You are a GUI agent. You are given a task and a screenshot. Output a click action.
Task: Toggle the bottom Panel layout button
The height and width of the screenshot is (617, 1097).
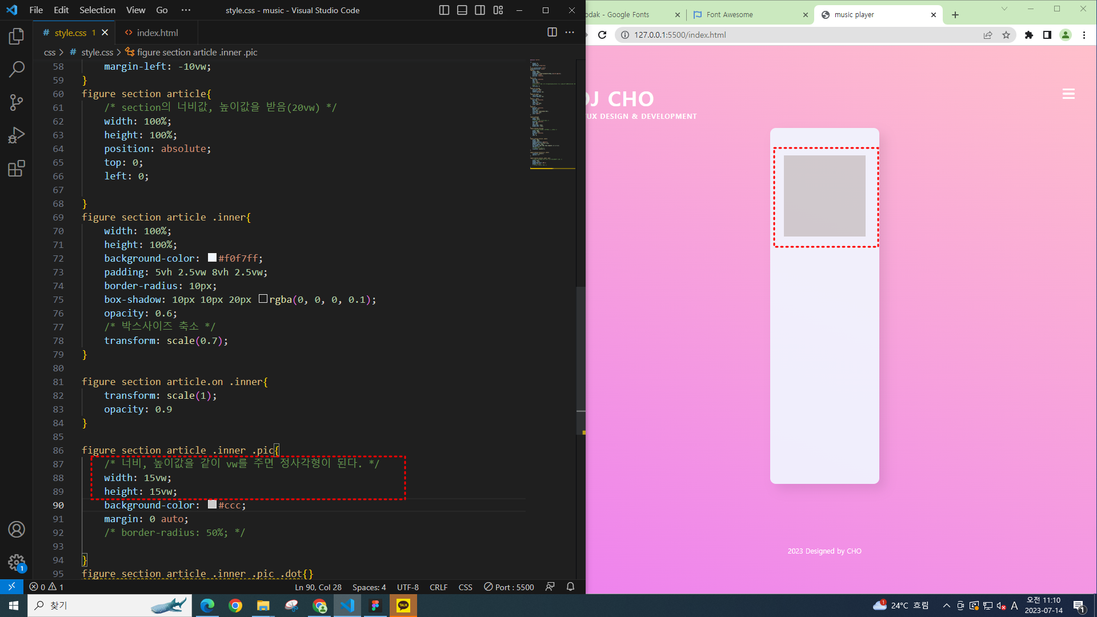point(462,10)
